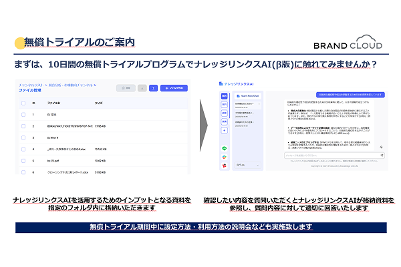Open the folder named 1234 in file list
401x267 pixels.
[52, 115]
